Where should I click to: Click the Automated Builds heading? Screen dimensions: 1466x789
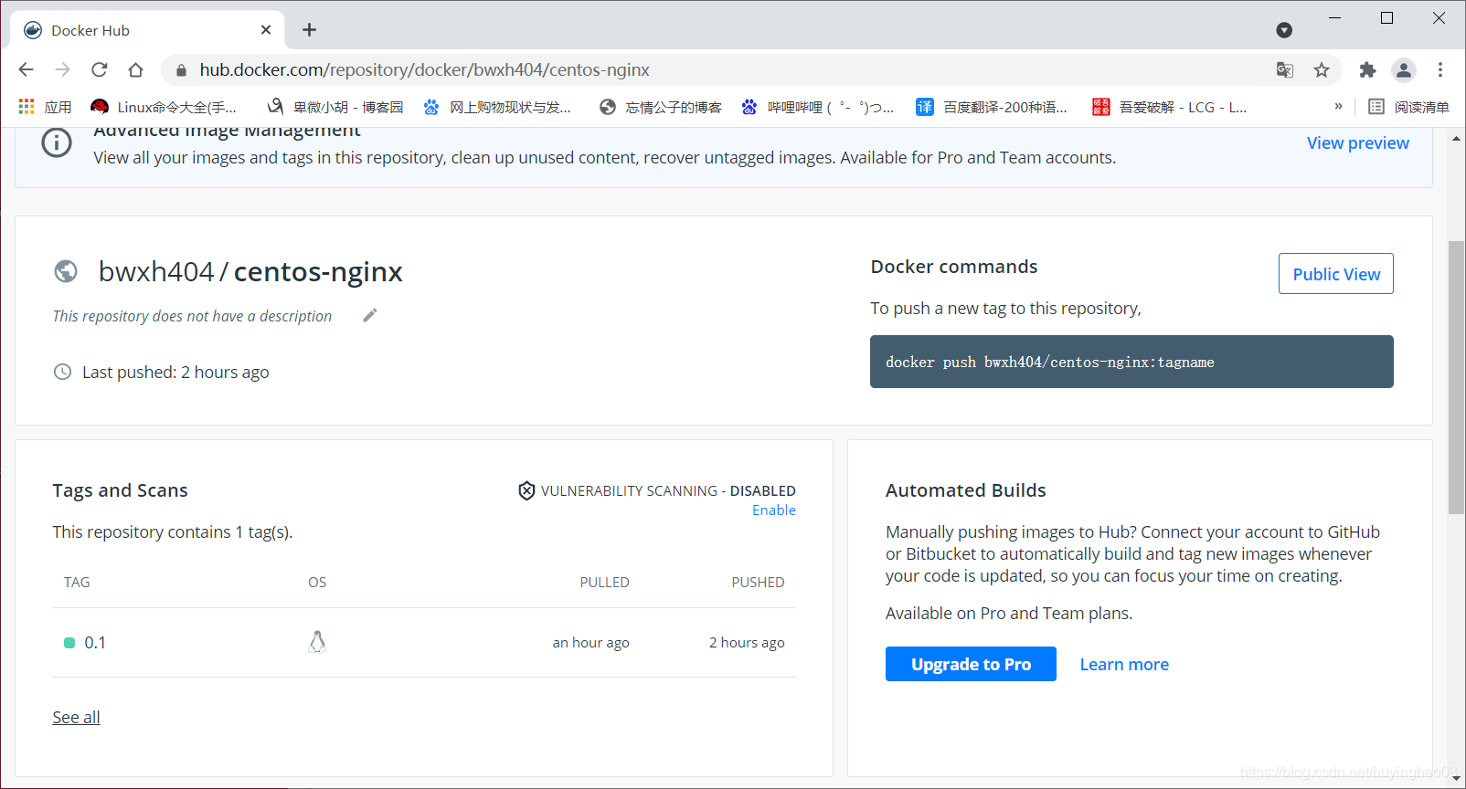pyautogui.click(x=965, y=490)
